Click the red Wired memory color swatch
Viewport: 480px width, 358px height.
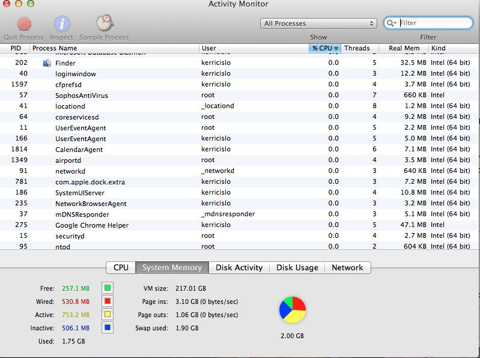coord(108,301)
